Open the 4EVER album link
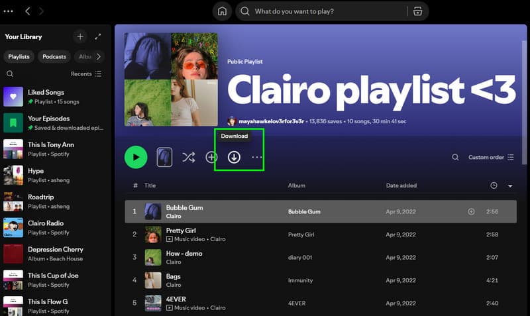Image resolution: width=530 pixels, height=316 pixels. (x=297, y=303)
